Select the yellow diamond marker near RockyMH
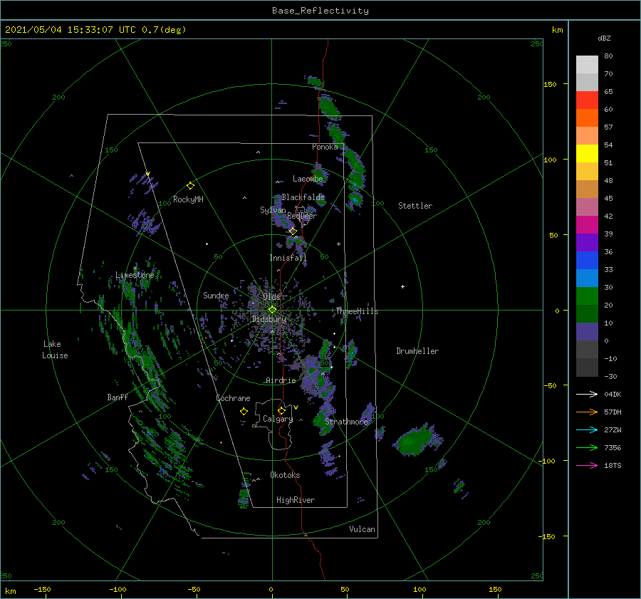Viewport: 641px width, 599px height. [190, 186]
